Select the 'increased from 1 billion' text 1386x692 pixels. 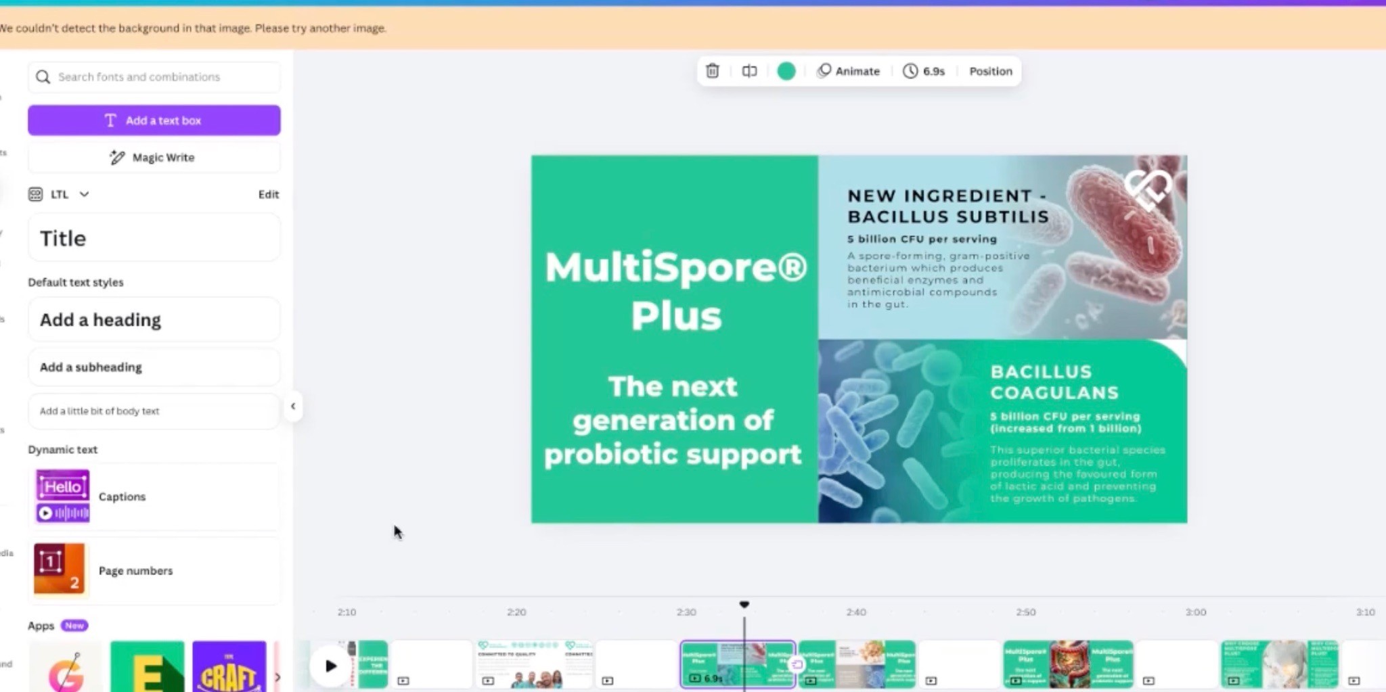point(1066,428)
